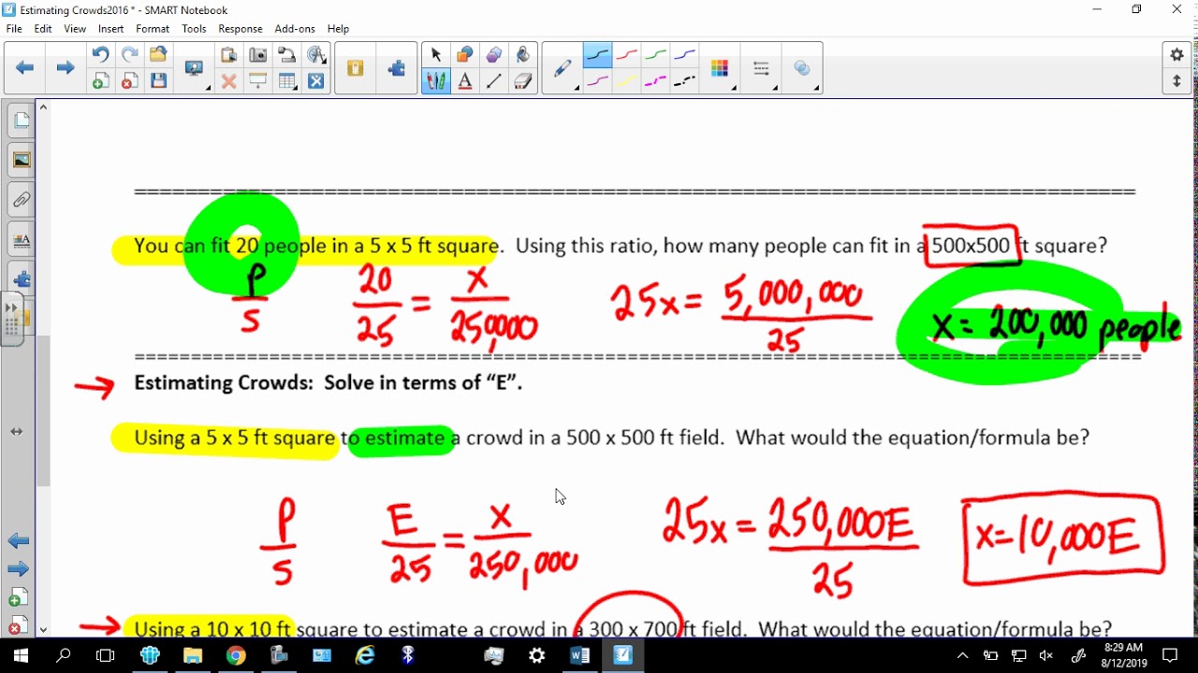
Task: Open the pen types dropdown
Action: [562, 68]
